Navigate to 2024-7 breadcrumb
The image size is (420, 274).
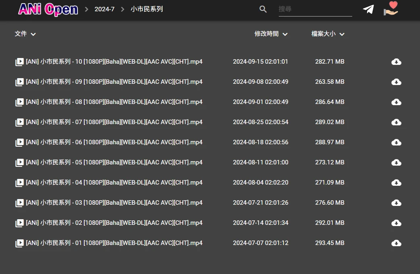(104, 9)
